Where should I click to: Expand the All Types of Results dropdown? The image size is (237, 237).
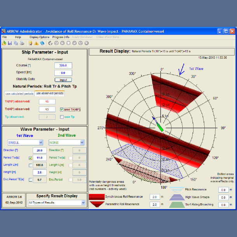[83, 202]
